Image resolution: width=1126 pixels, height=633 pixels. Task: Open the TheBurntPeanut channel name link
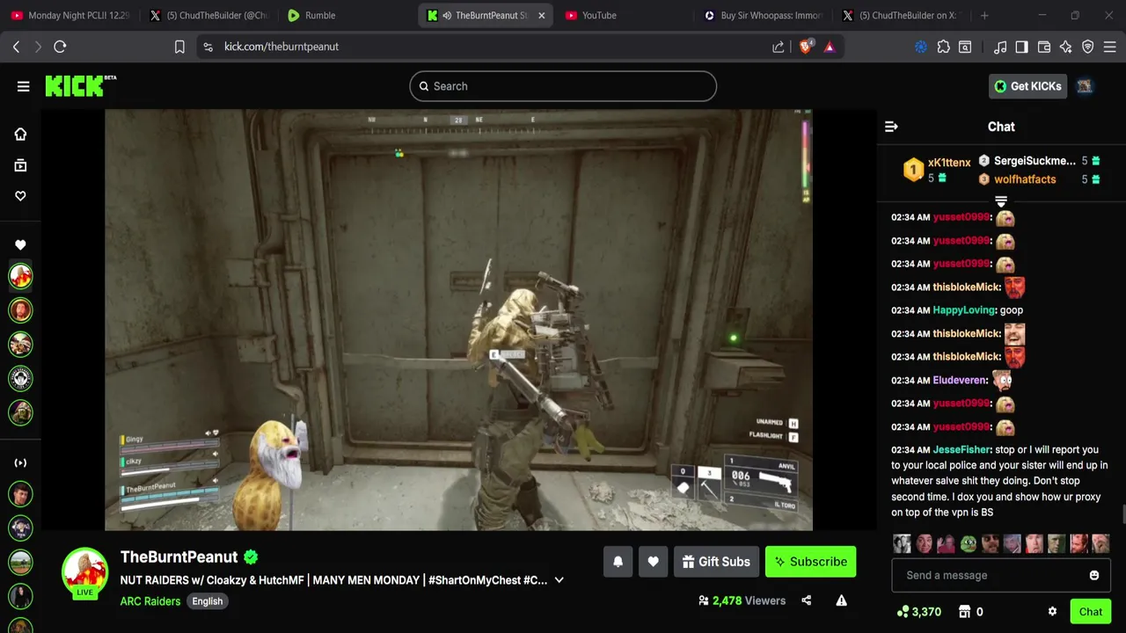pyautogui.click(x=179, y=557)
